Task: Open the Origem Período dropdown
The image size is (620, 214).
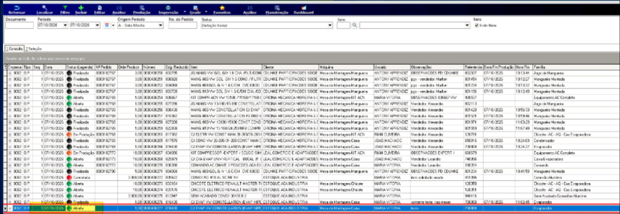Action: click(161, 25)
